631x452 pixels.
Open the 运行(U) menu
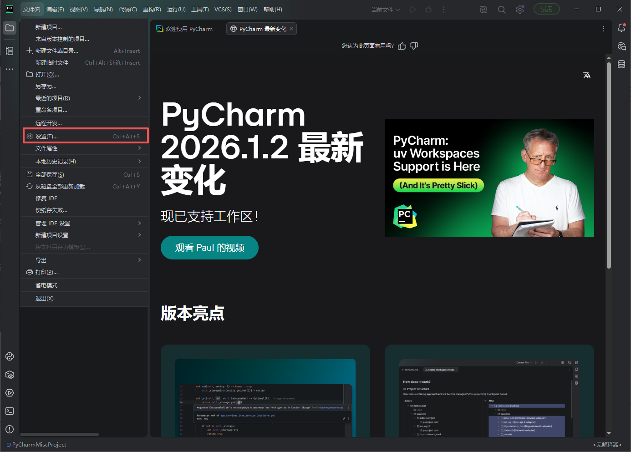click(176, 10)
